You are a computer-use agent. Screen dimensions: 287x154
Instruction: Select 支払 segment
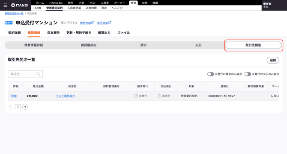pyautogui.click(x=198, y=45)
